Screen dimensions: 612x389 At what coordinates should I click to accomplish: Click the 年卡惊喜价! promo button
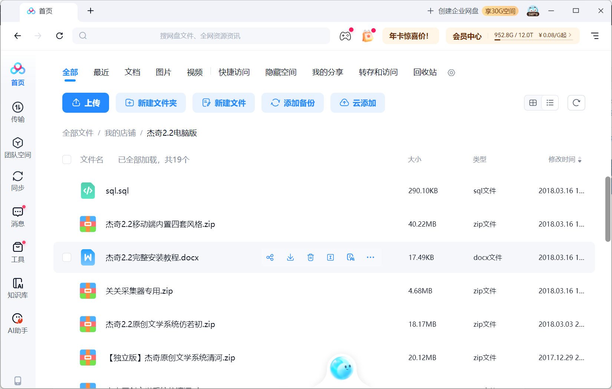coord(411,36)
